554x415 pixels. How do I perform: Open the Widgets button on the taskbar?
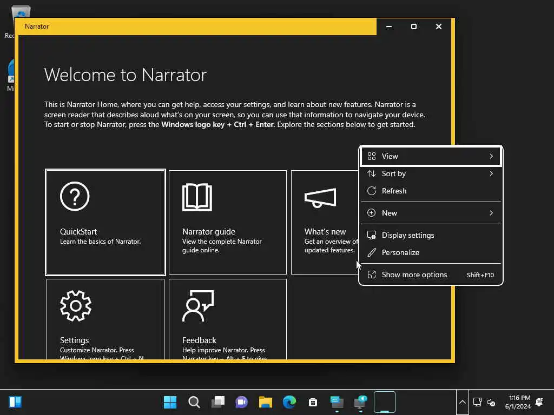coord(15,402)
